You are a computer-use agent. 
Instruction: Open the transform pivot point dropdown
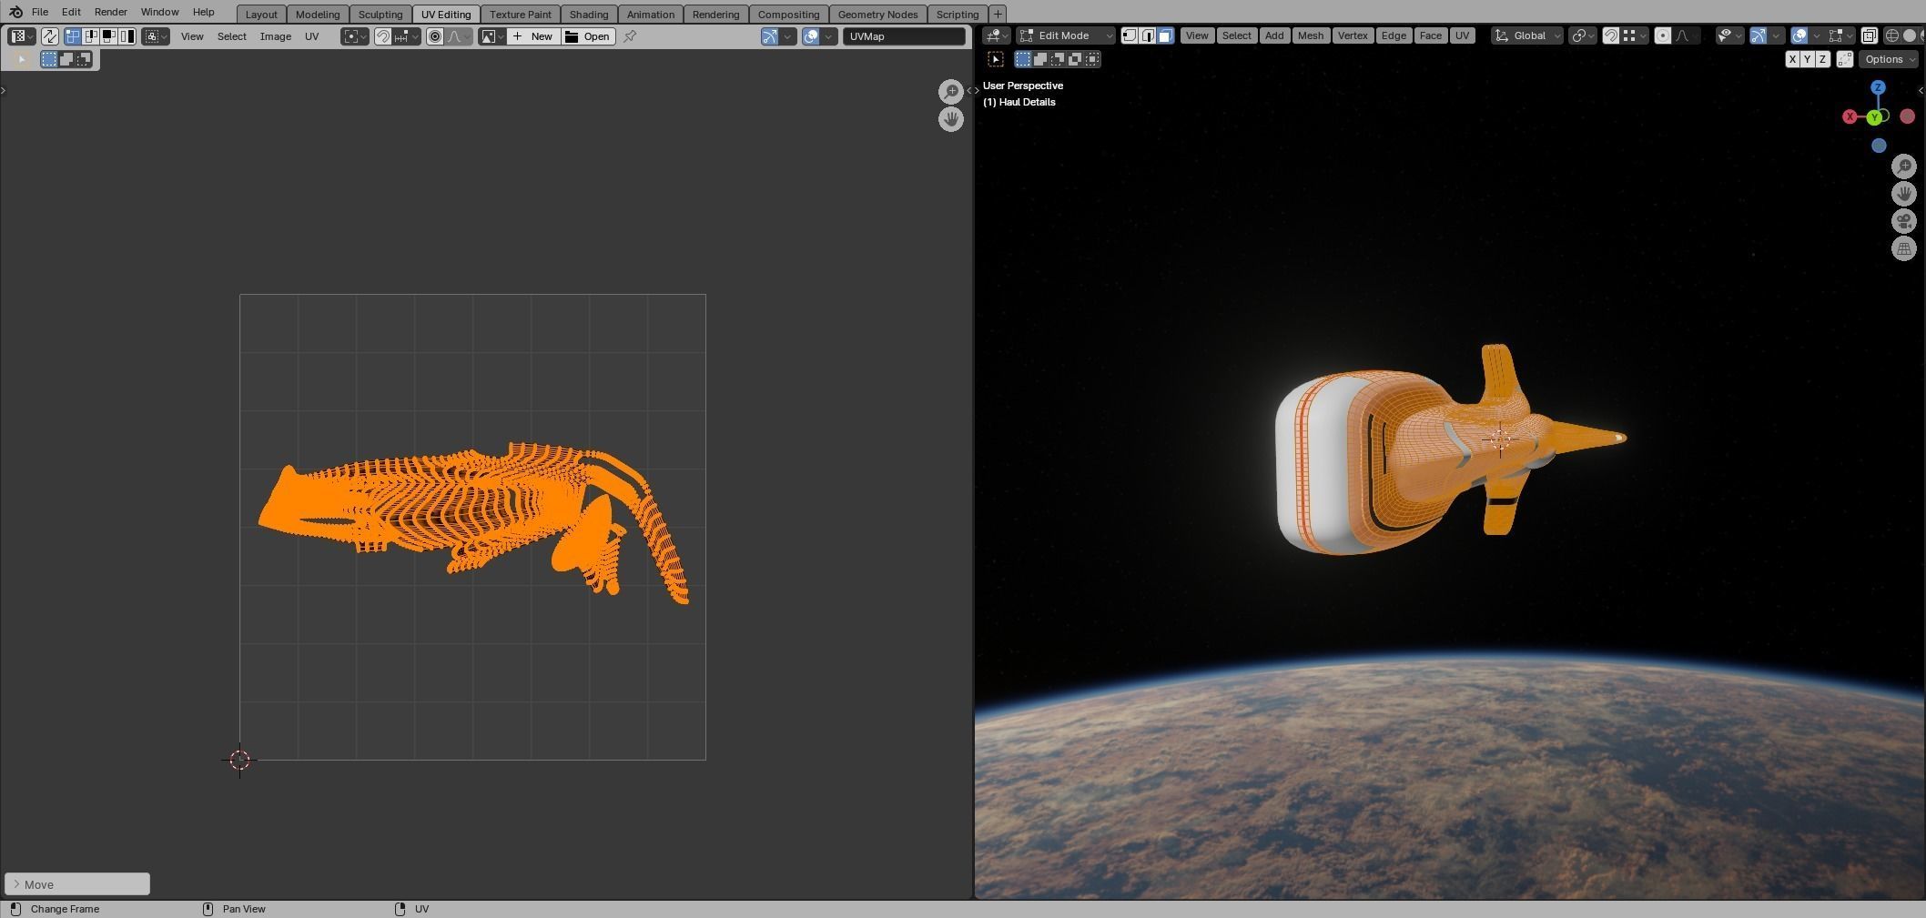click(x=1583, y=35)
